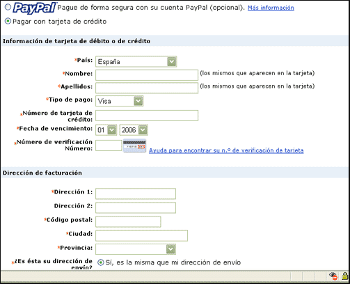Screen dimensions: 350x284
Task: Select 'Sí, es la misma' shipping address option
Action: click(100, 262)
